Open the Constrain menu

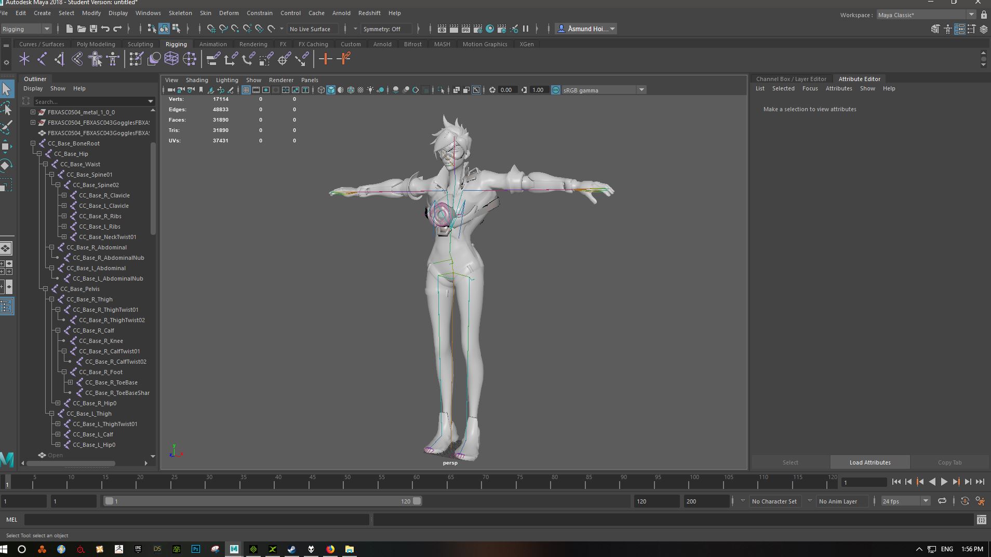point(260,13)
